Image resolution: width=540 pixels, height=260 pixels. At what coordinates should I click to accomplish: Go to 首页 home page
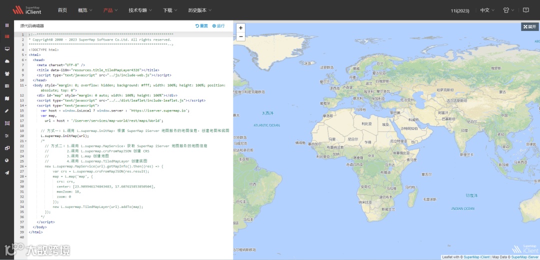coord(62,10)
